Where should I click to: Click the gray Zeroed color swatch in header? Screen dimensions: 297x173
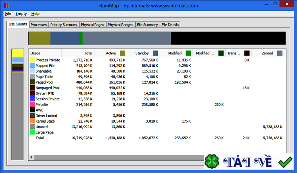point(280,53)
